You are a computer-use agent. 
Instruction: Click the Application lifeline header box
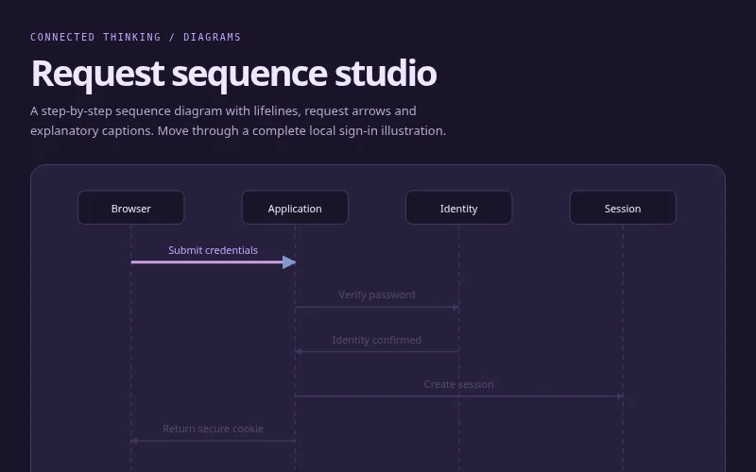(x=295, y=208)
